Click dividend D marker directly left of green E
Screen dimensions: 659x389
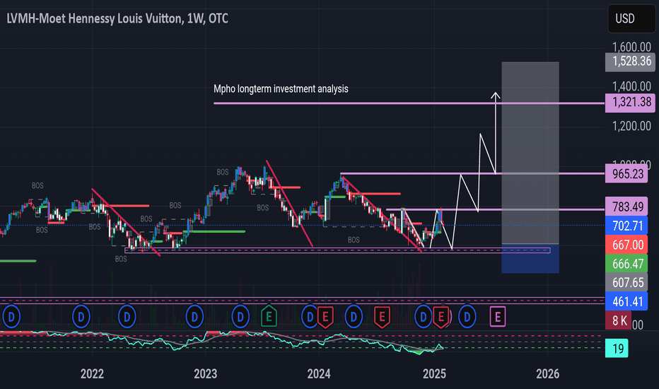tap(241, 316)
